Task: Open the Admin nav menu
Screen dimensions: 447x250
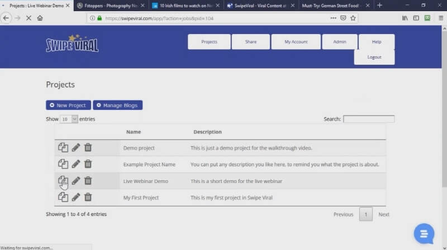Action: (x=340, y=41)
